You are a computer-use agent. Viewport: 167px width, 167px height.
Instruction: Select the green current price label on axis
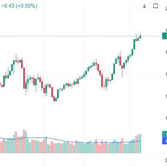click(164, 36)
